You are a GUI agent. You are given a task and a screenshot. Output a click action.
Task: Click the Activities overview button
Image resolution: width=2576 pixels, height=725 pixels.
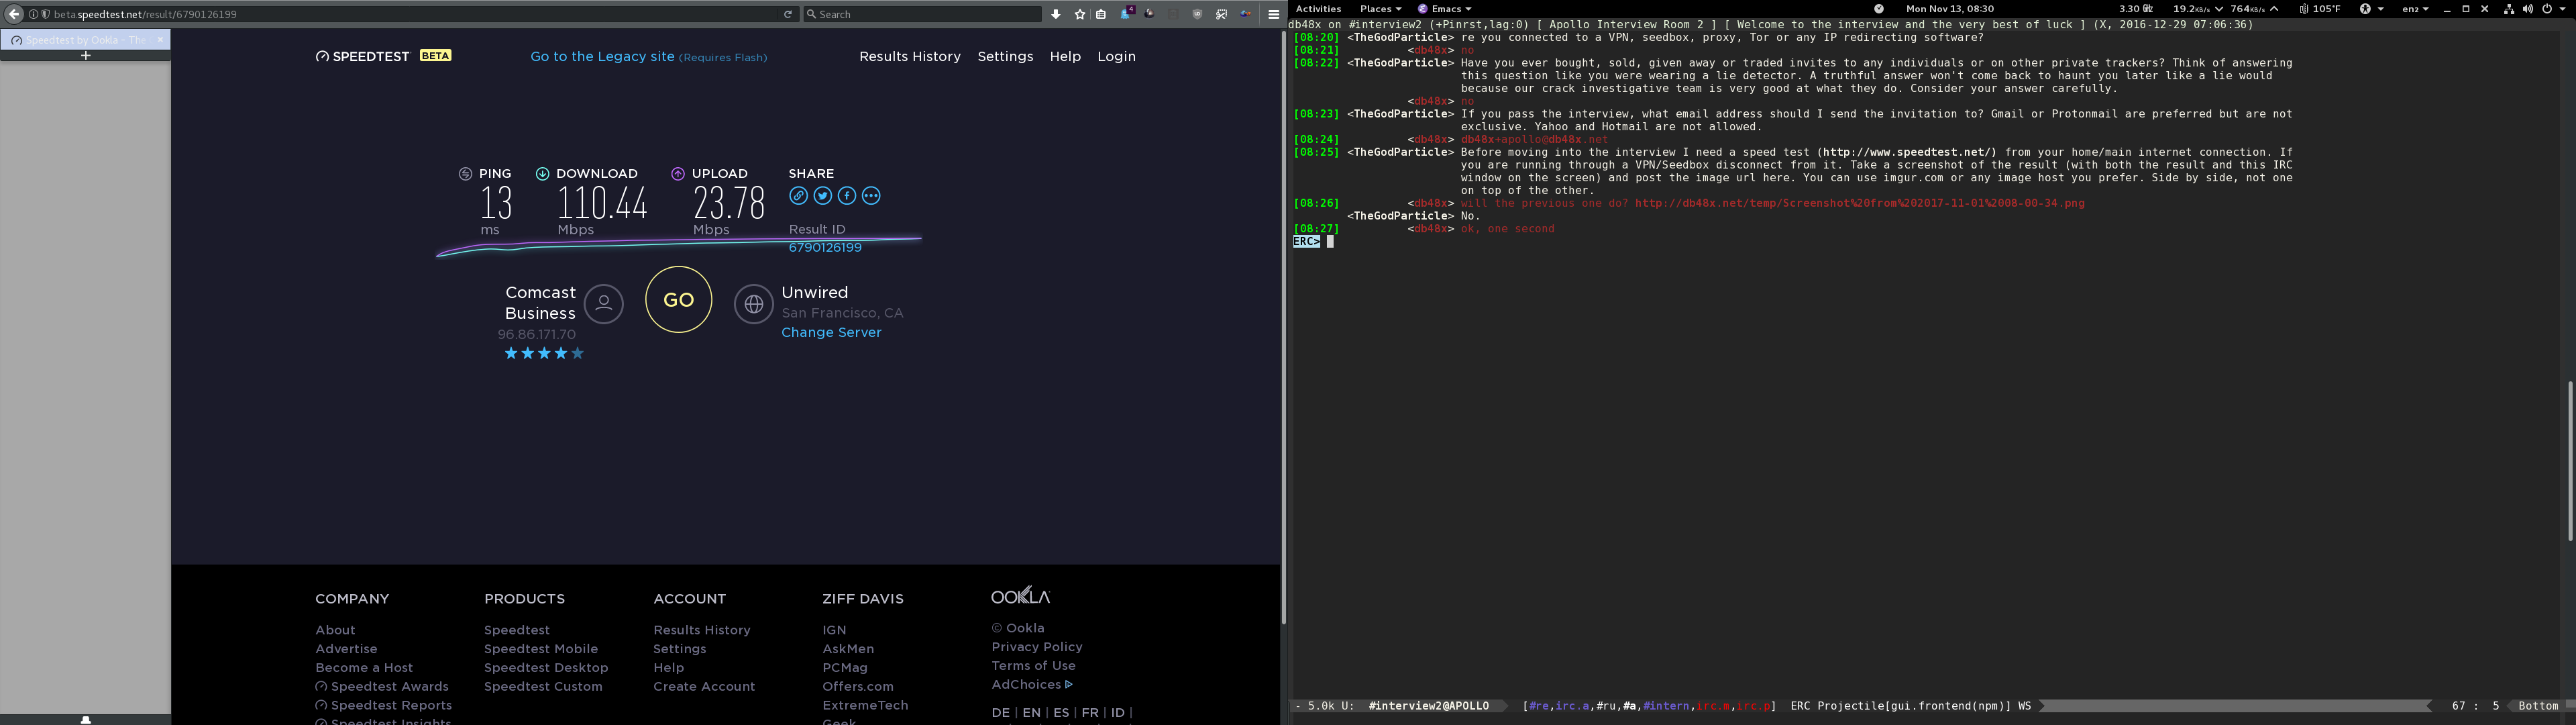pyautogui.click(x=1318, y=9)
